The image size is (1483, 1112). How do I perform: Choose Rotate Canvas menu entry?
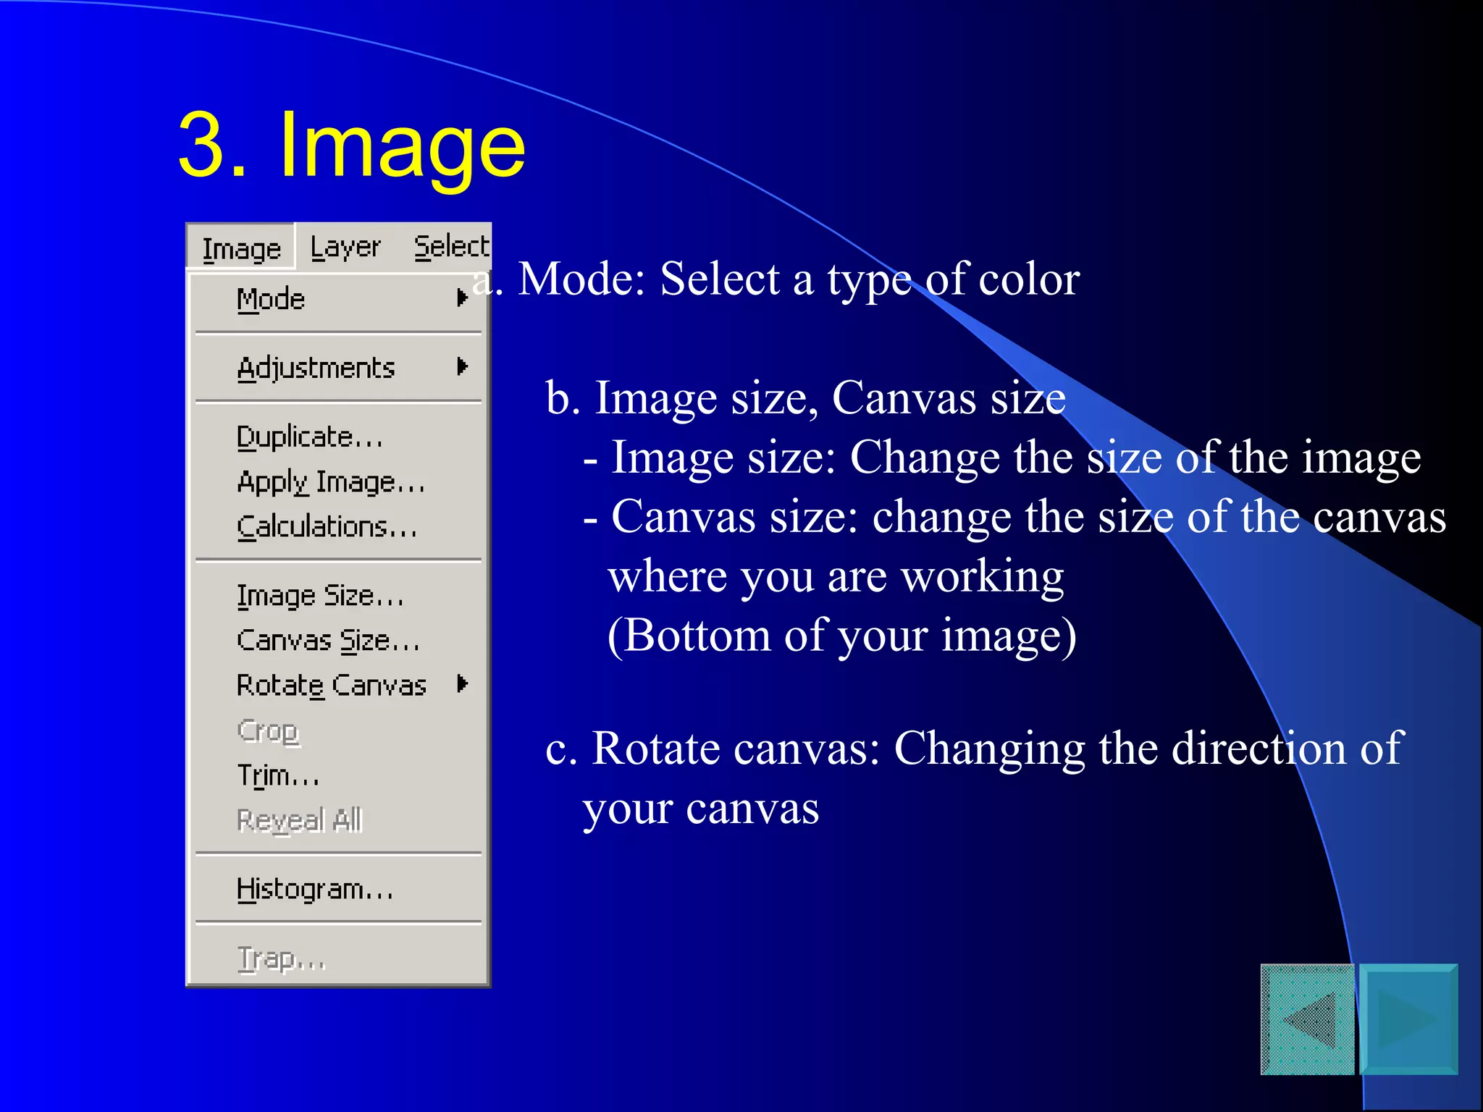point(338,685)
